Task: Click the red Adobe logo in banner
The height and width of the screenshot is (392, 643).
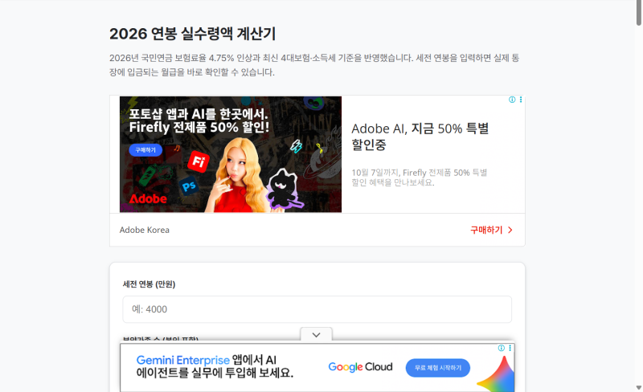Action: (148, 199)
